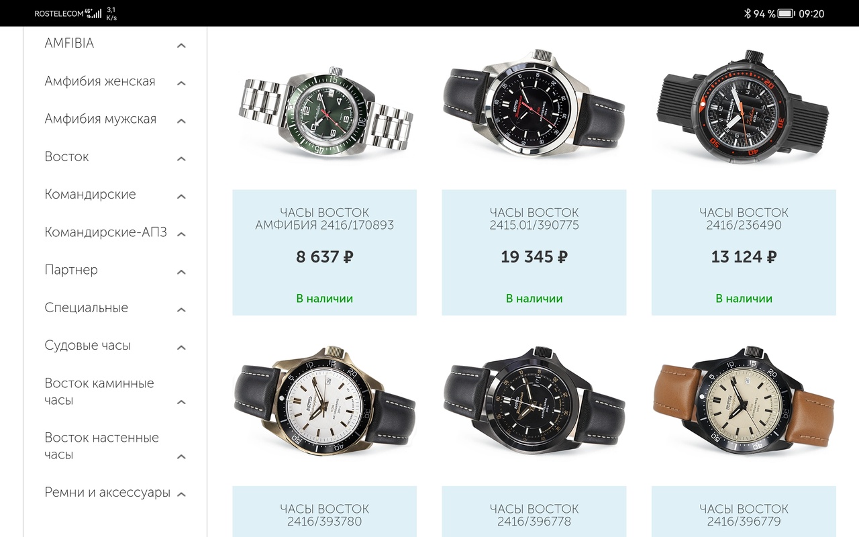Toggle the Командирские chevron arrow

[181, 197]
